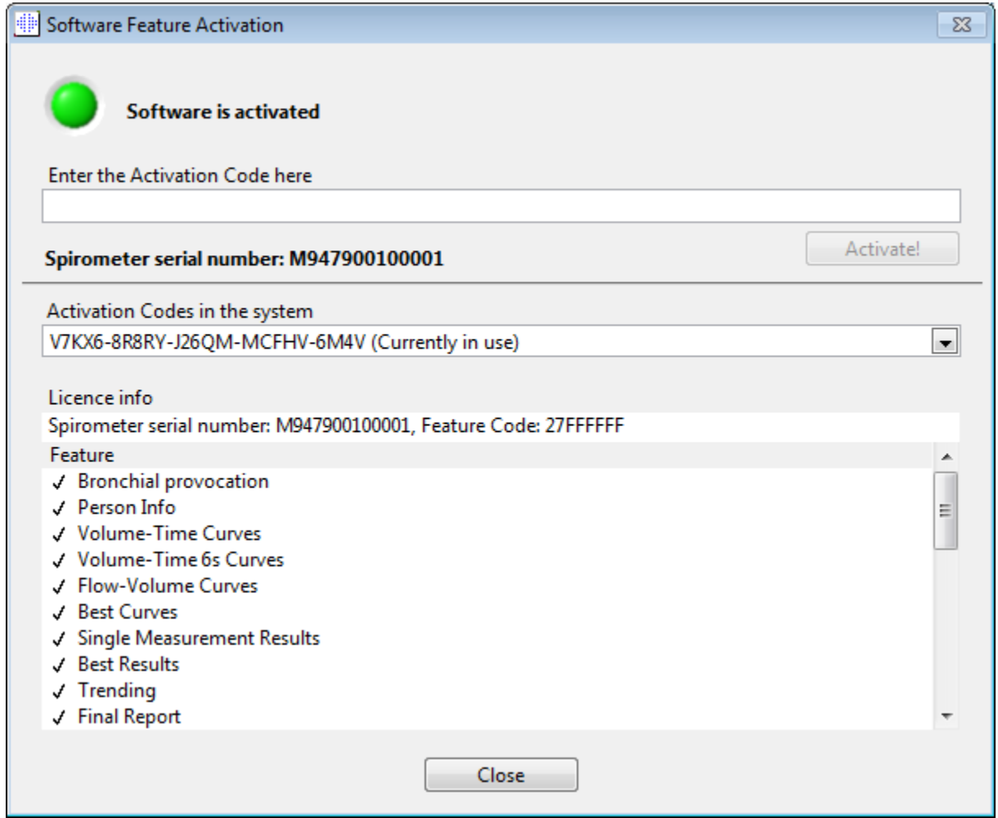This screenshot has width=998, height=818.
Task: Choose the Flow-Volume Curves entry
Action: point(167,586)
